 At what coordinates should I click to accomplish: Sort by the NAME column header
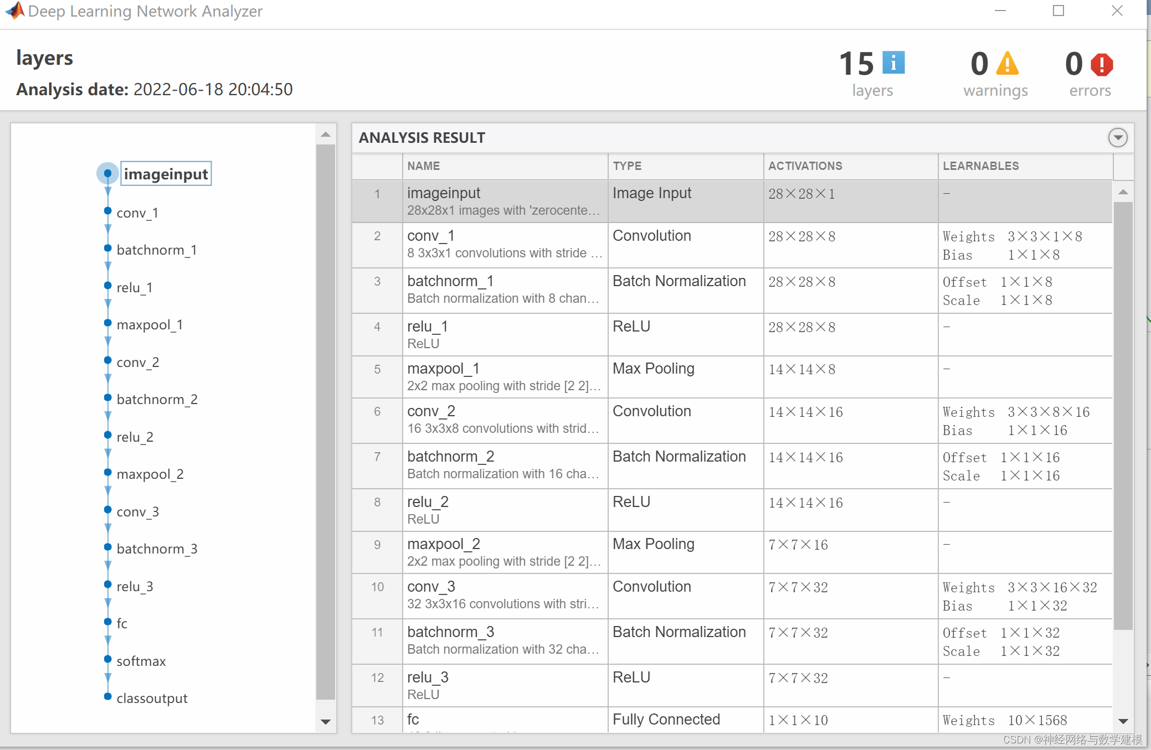coord(424,166)
